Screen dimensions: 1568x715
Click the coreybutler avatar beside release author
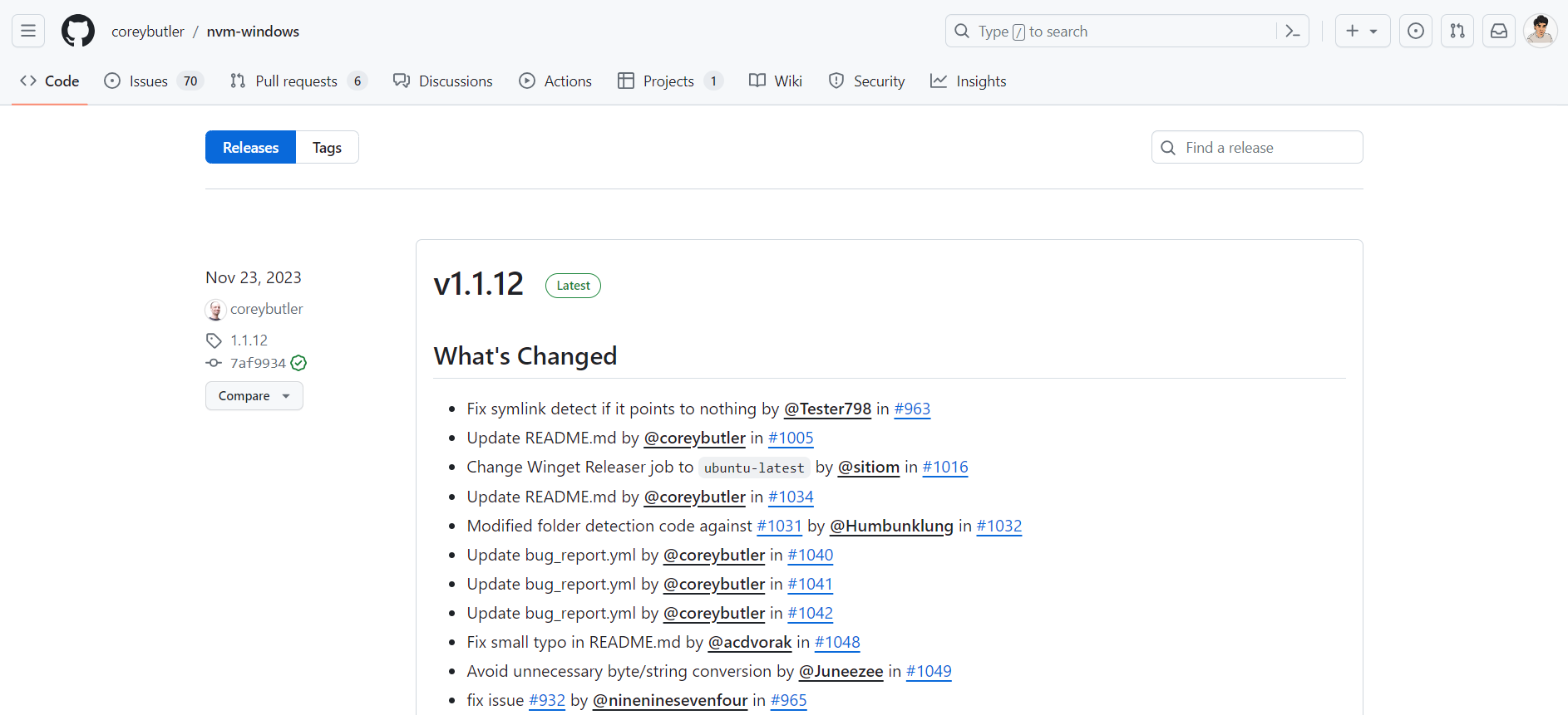pos(215,310)
